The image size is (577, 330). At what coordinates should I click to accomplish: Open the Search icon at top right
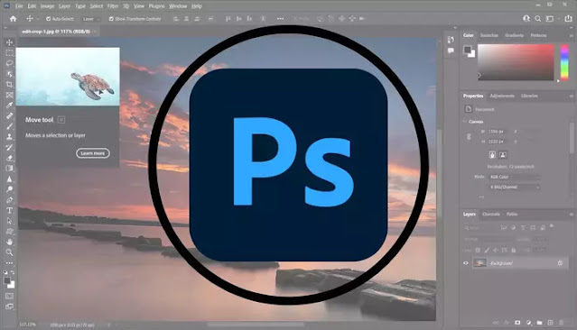(537, 18)
